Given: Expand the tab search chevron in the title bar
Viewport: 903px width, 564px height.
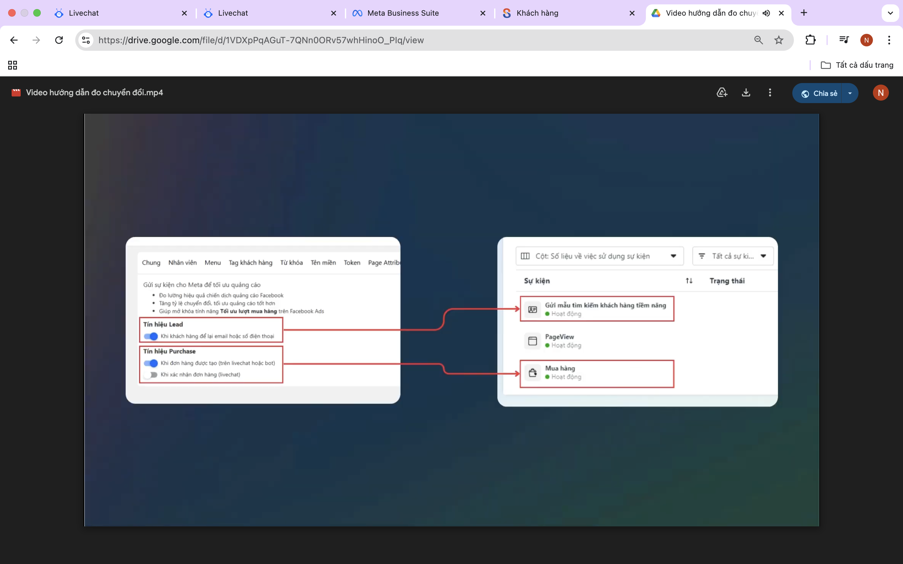Looking at the screenshot, I should click(x=890, y=13).
